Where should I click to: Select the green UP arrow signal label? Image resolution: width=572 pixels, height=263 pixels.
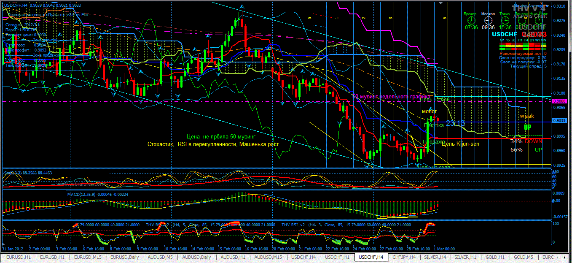pos(527,127)
